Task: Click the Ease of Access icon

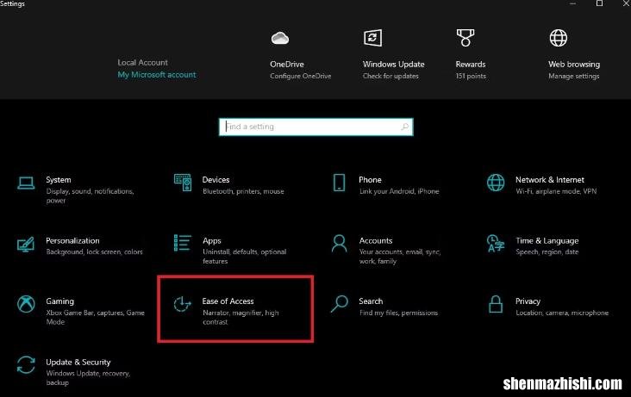Action: [182, 304]
